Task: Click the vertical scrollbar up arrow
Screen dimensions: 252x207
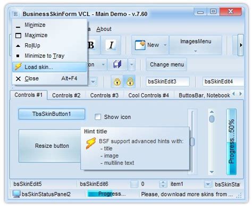Action: pos(212,112)
